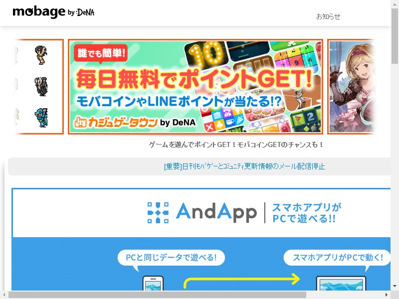Click the PC monitor illustration icon
The height and width of the screenshot is (299, 399).
point(341,283)
